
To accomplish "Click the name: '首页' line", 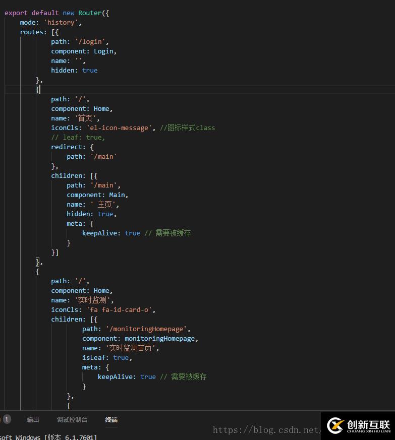I will (75, 118).
